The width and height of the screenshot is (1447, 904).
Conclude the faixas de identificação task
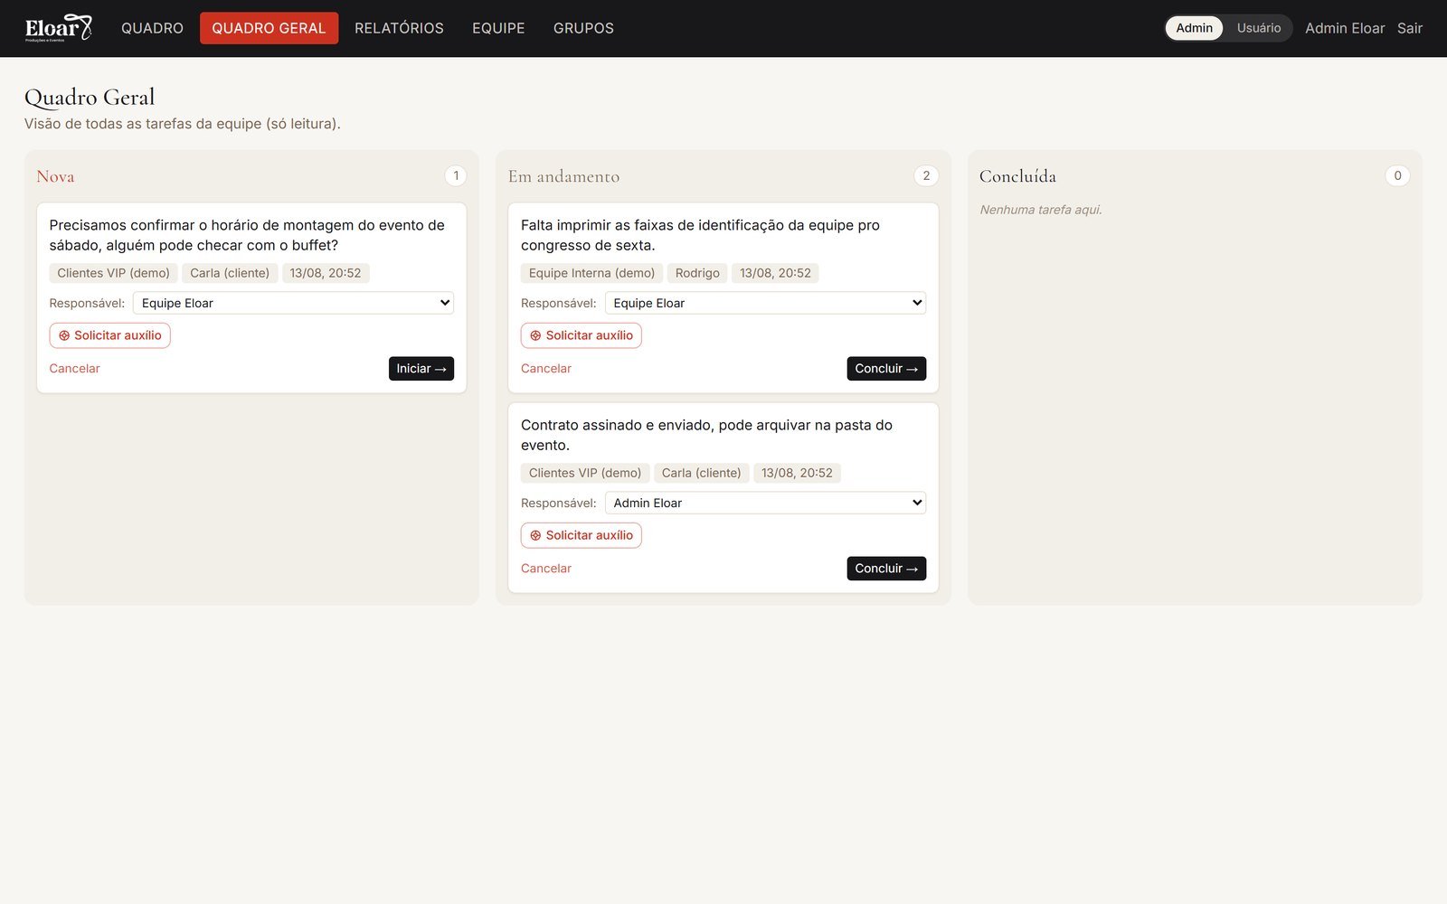coord(886,369)
